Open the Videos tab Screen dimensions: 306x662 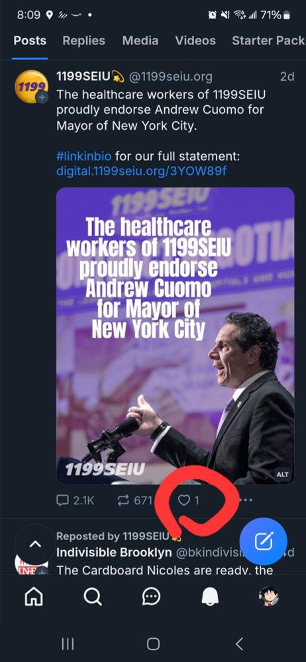tap(195, 40)
